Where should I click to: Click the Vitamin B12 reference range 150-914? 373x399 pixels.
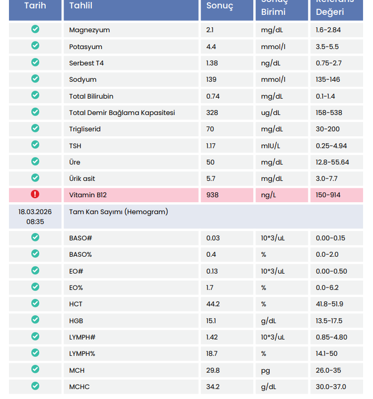coord(328,195)
